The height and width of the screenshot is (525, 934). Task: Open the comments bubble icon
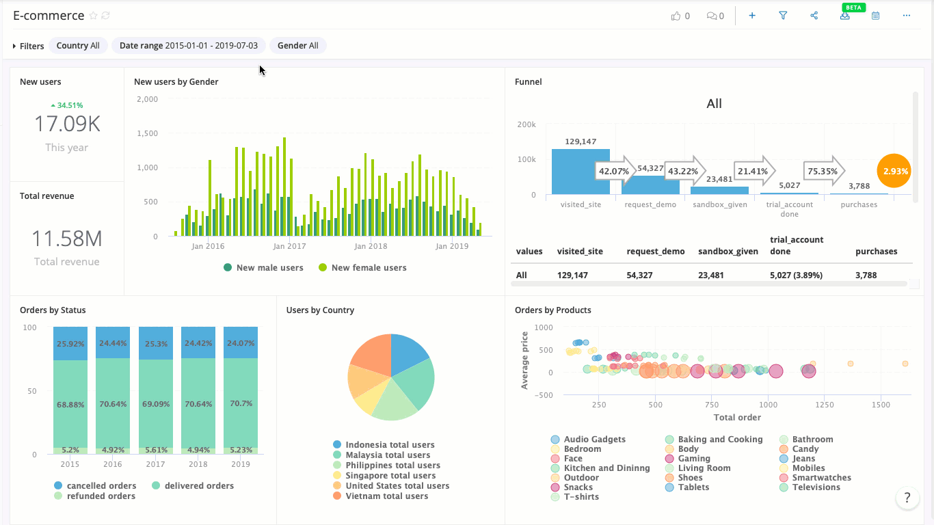tap(711, 16)
